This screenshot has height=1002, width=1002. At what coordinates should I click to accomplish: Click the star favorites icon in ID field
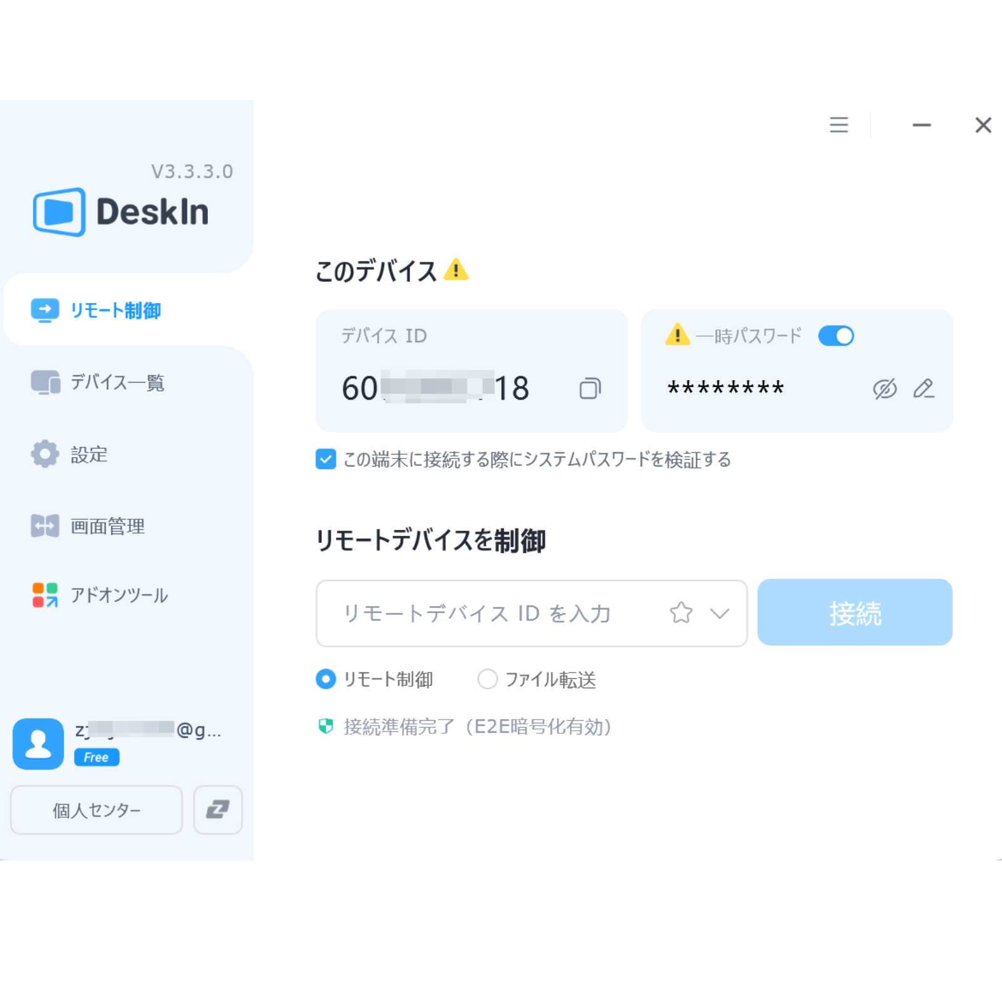[681, 612]
